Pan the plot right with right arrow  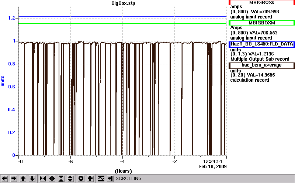click(14, 179)
